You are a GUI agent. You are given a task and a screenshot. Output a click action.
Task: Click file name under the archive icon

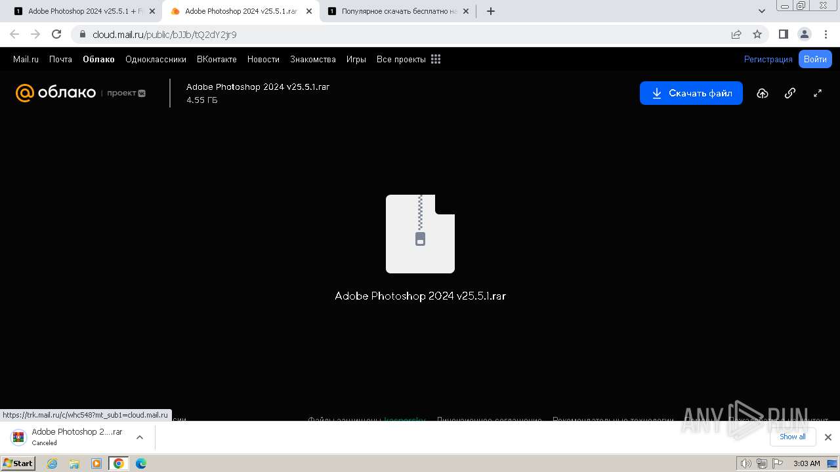(420, 296)
